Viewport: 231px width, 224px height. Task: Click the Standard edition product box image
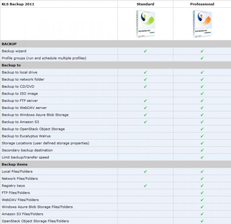click(x=145, y=24)
